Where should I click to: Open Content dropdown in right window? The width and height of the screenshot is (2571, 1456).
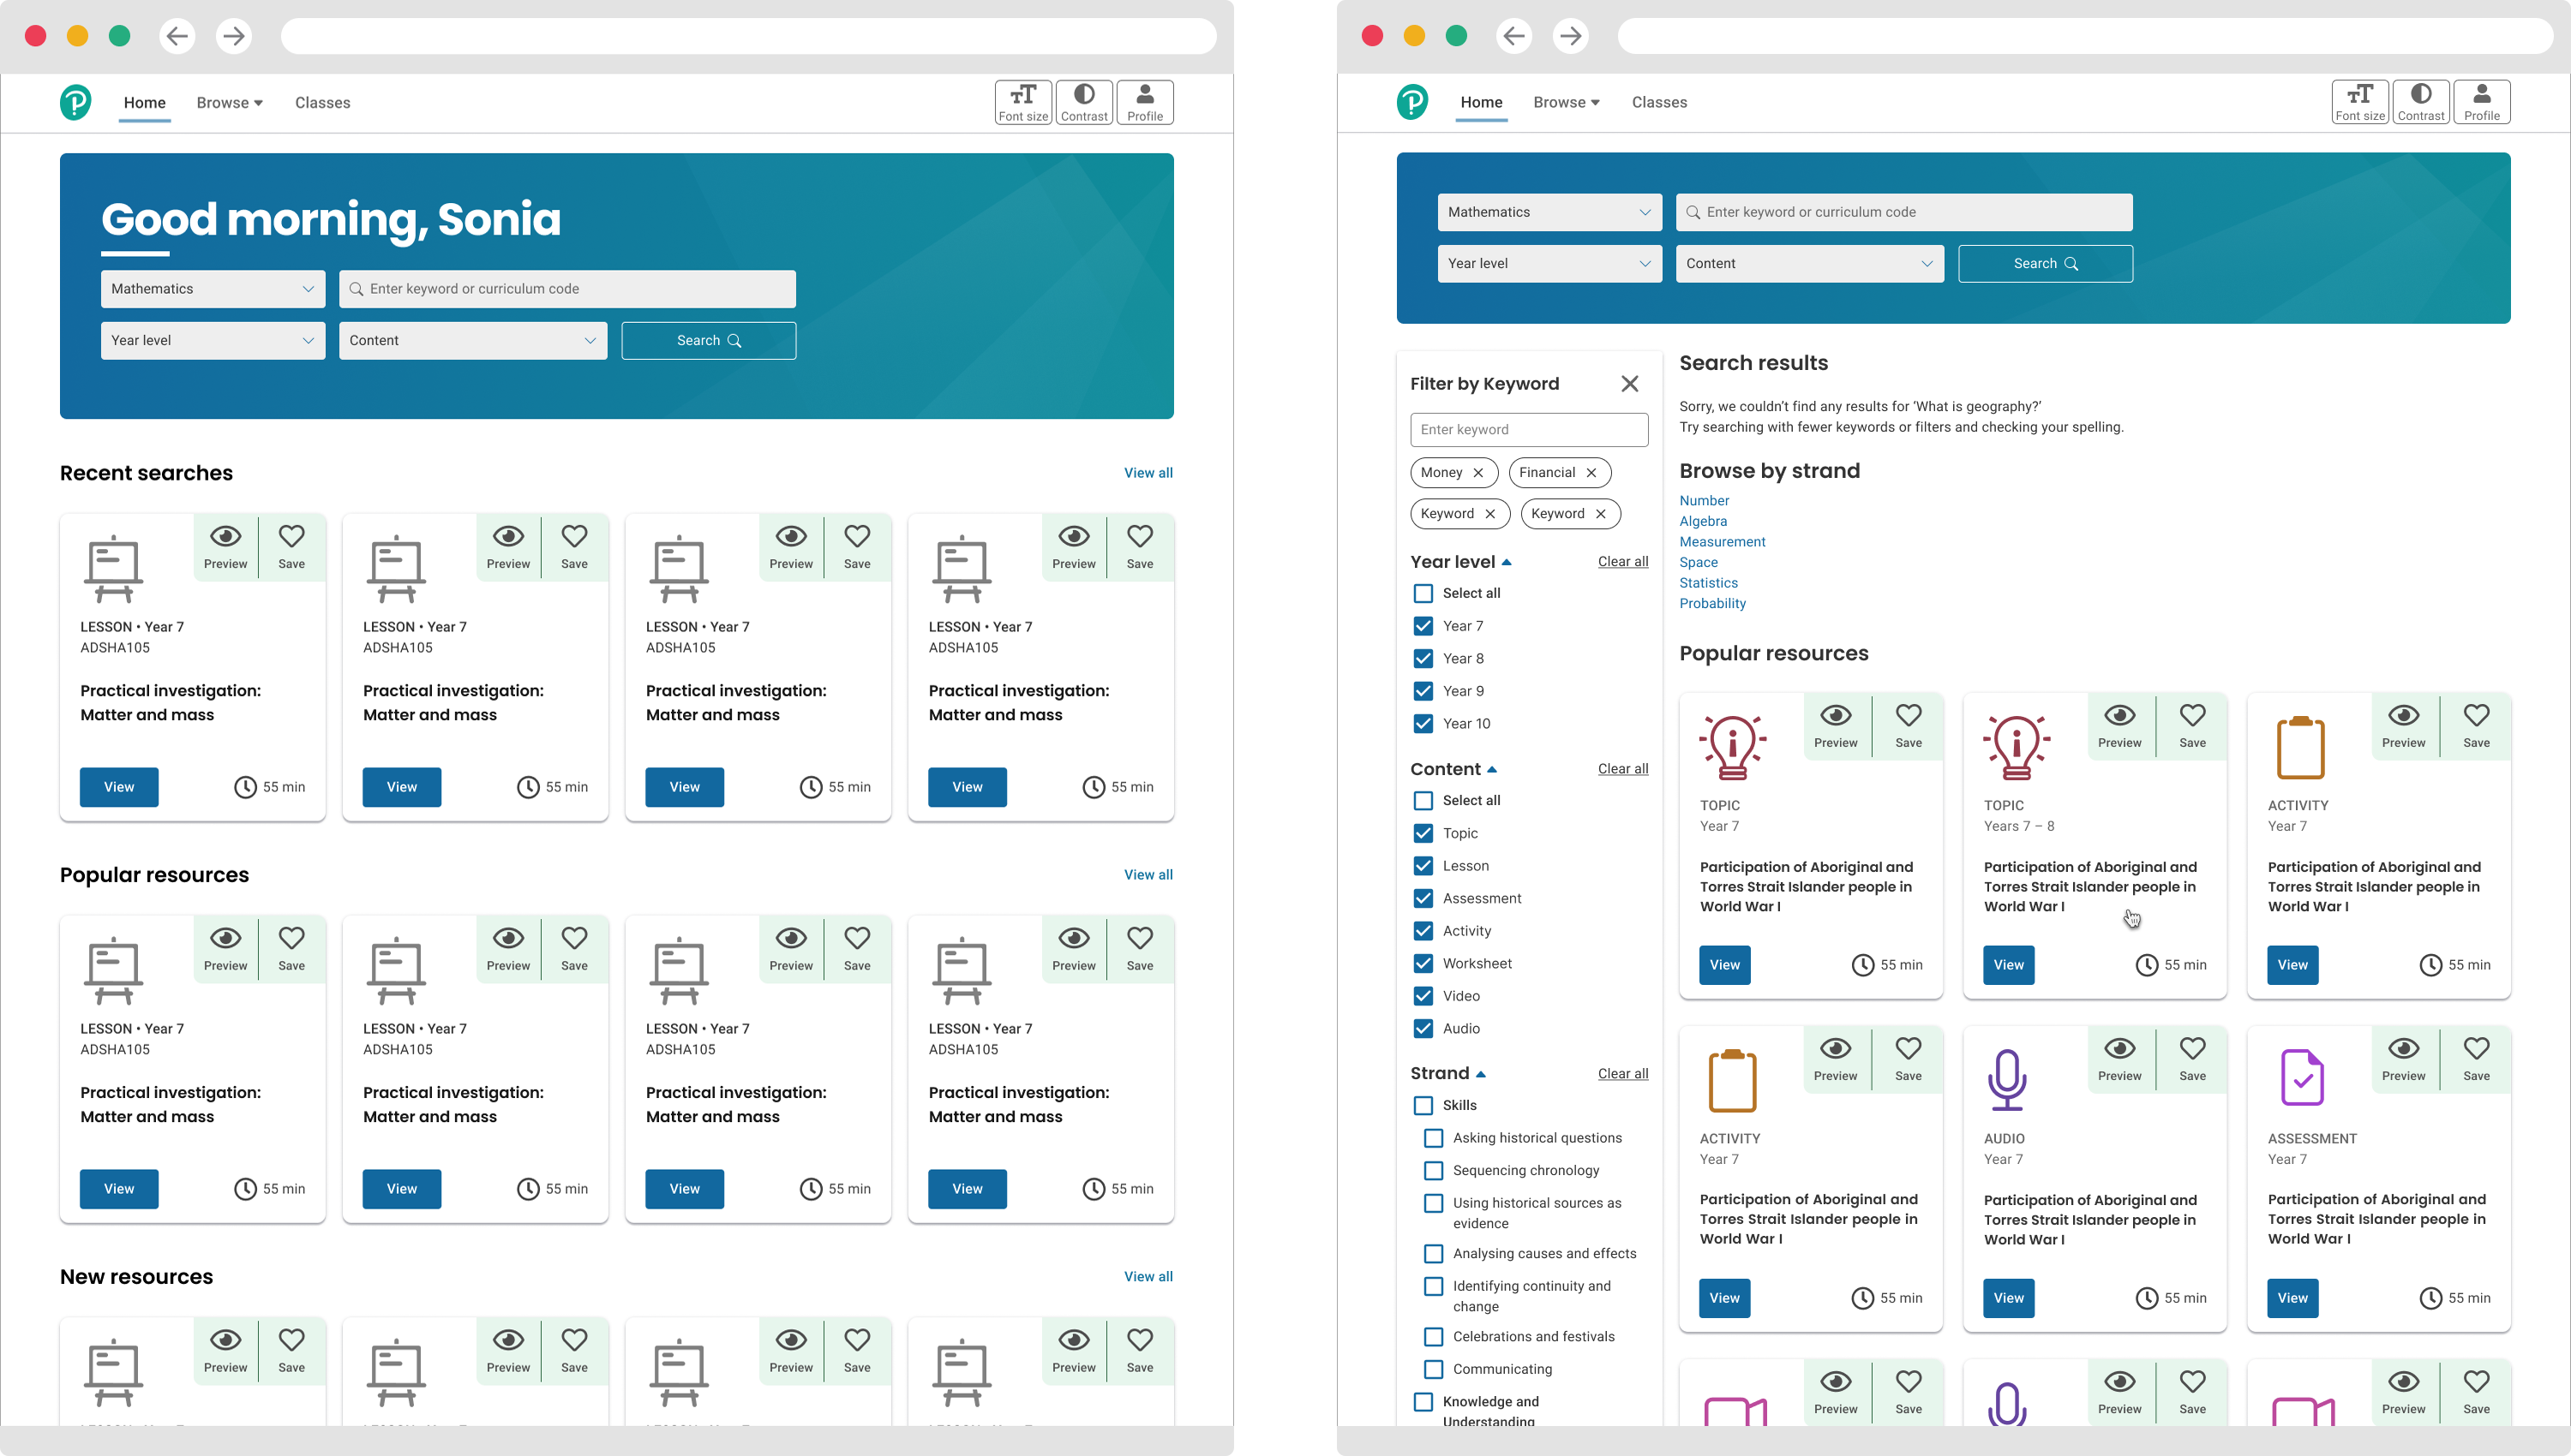tap(1810, 264)
